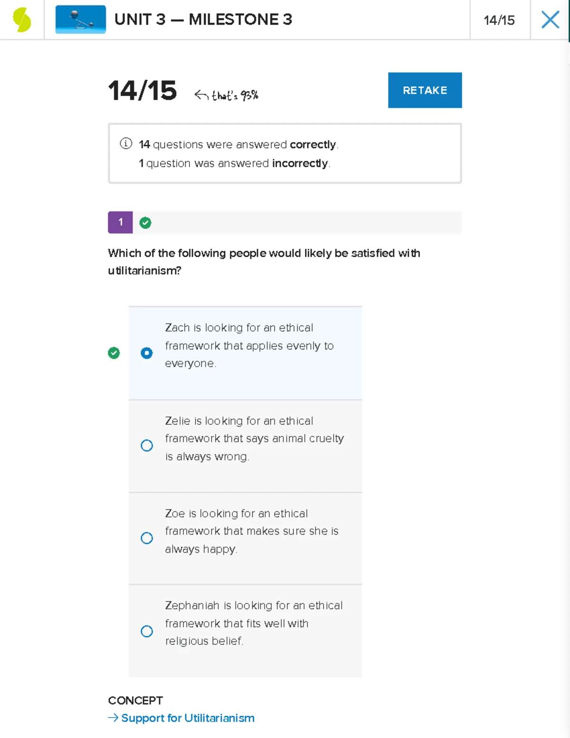Select the Zephaniah answer radio button
Screen dimensions: 570x738
147,631
